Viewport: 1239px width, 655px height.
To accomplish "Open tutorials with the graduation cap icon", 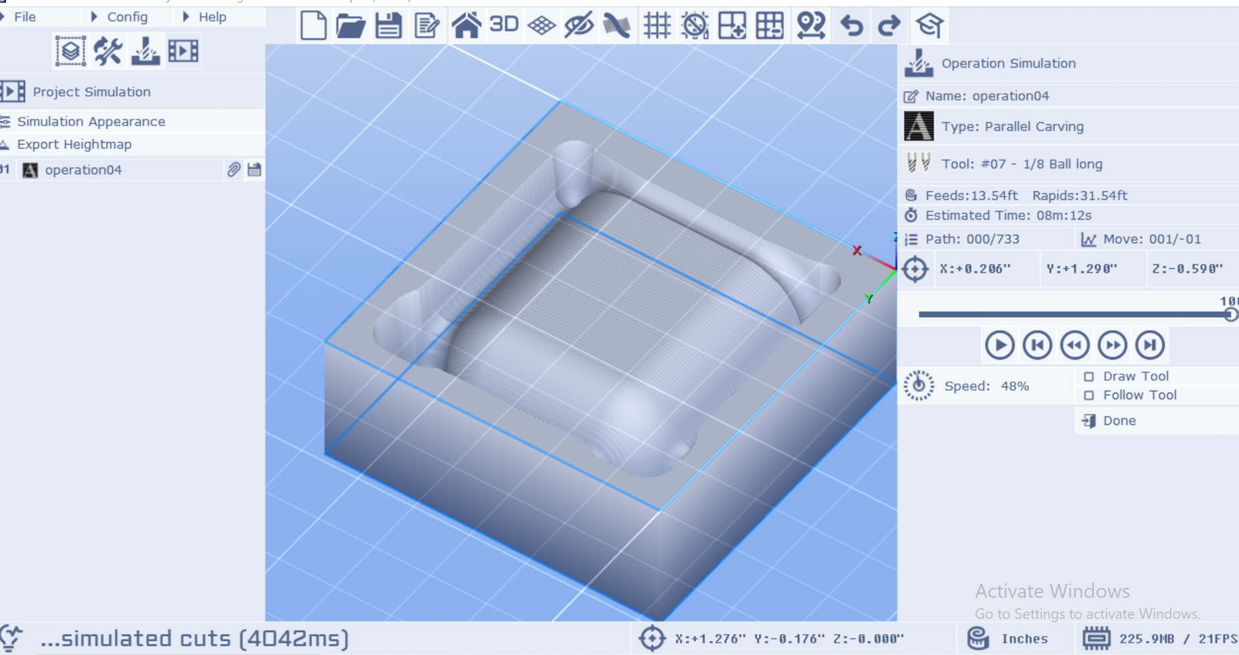I will tap(930, 26).
